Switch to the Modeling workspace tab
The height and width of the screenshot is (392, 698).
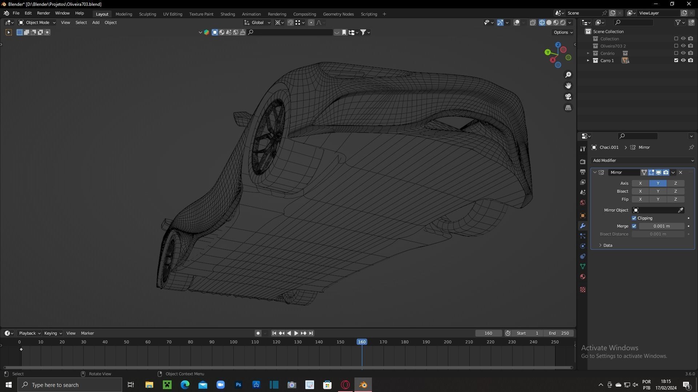[124, 14]
